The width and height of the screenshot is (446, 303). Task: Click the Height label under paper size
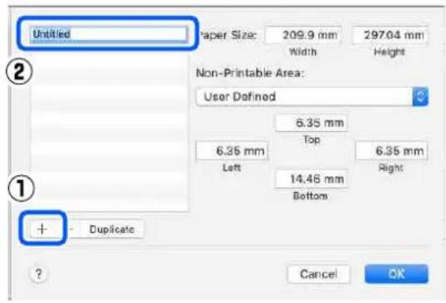[390, 52]
